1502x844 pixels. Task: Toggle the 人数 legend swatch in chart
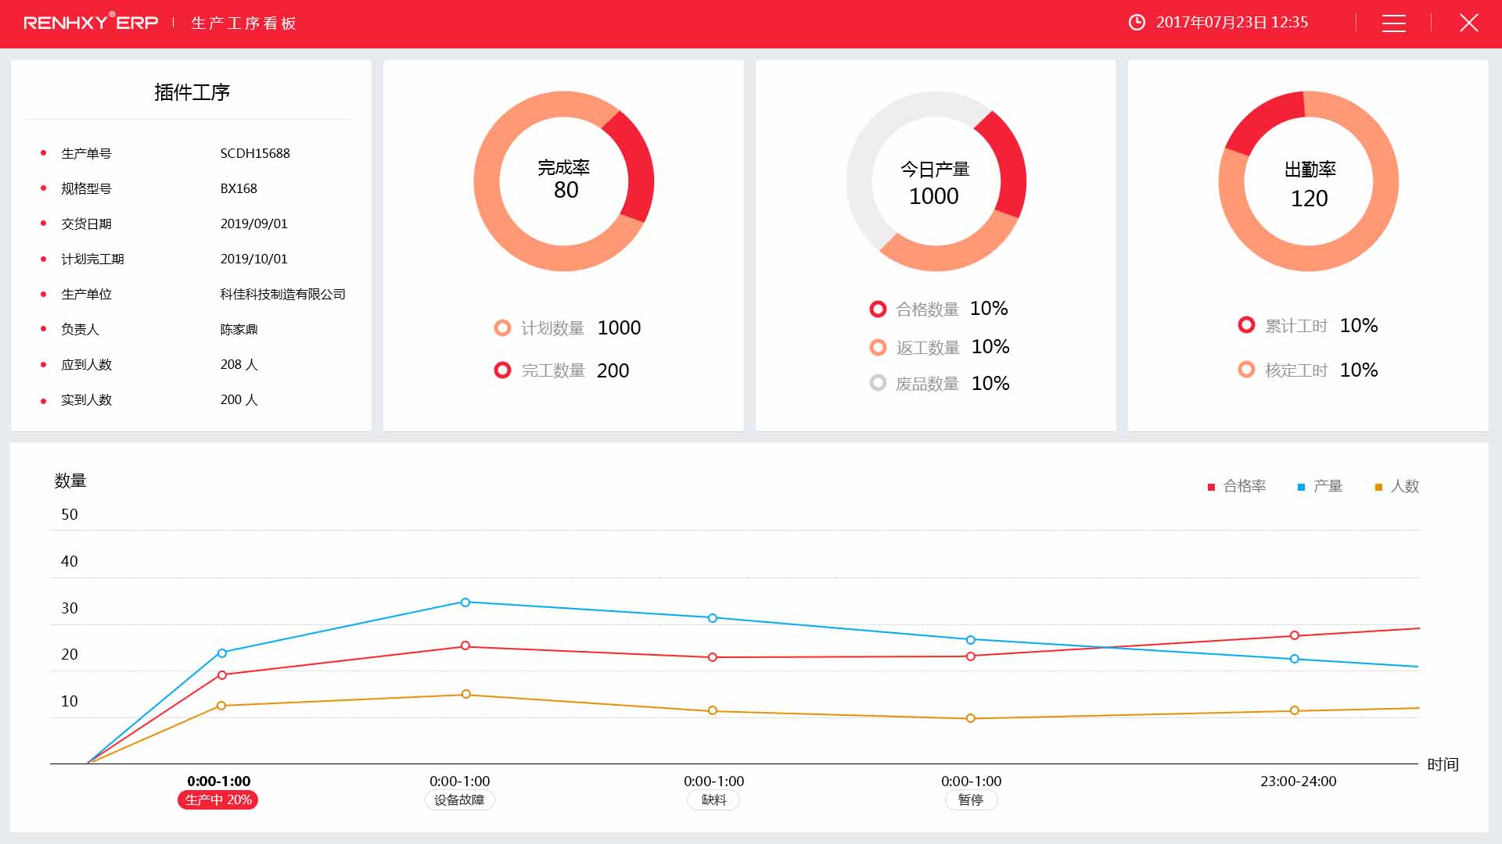point(1378,487)
